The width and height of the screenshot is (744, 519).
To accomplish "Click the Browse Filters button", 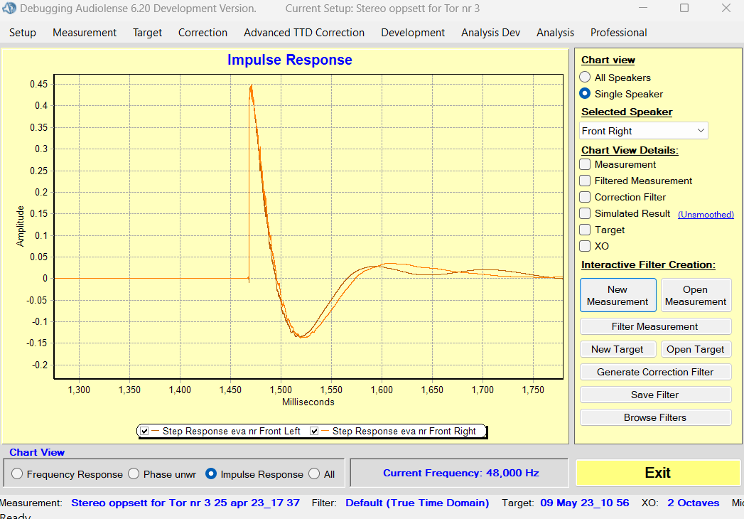I will 655,418.
